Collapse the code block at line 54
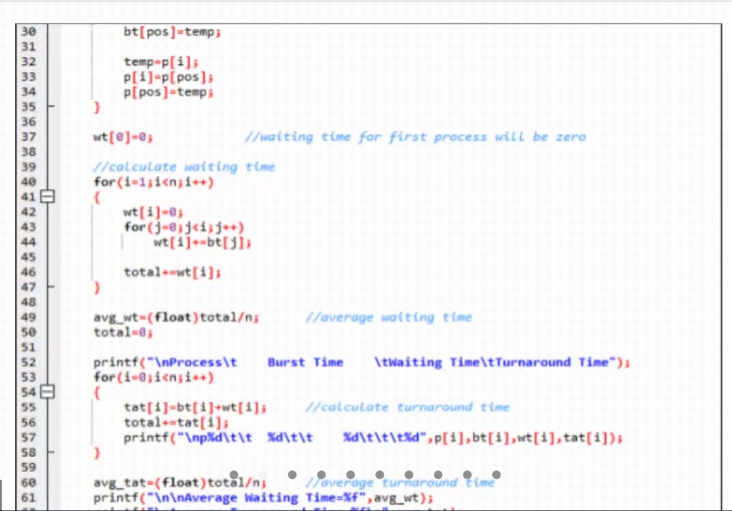 (48, 392)
